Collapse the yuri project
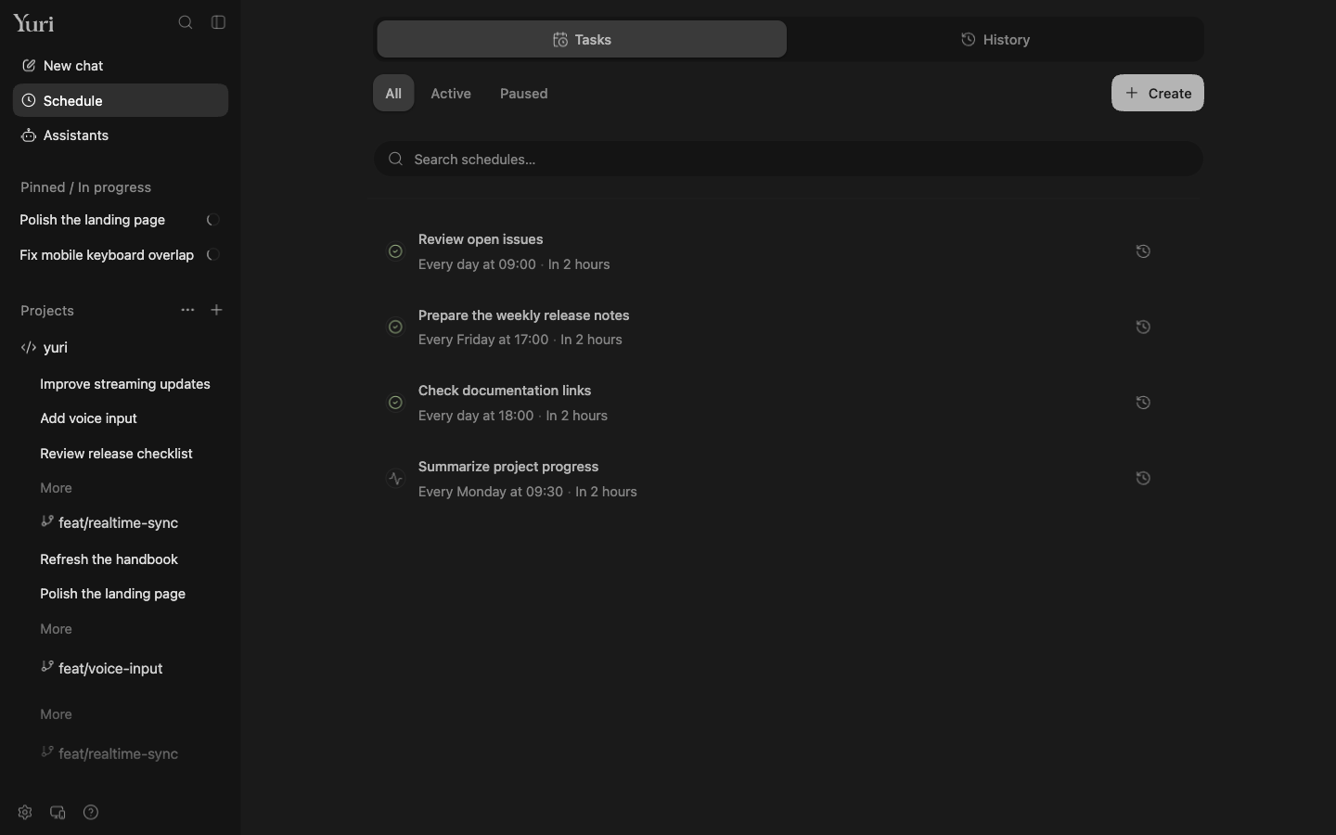The width and height of the screenshot is (1336, 835). point(121,348)
